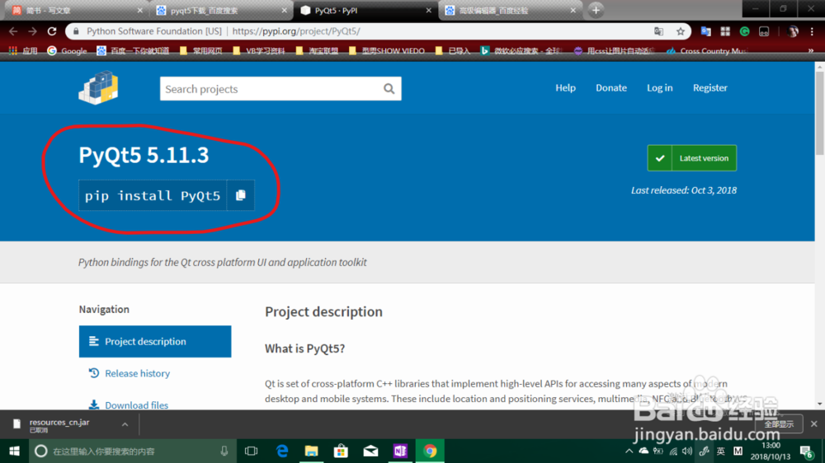Open Microsoft Store from taskbar
This screenshot has width=825, height=463.
pyautogui.click(x=341, y=451)
